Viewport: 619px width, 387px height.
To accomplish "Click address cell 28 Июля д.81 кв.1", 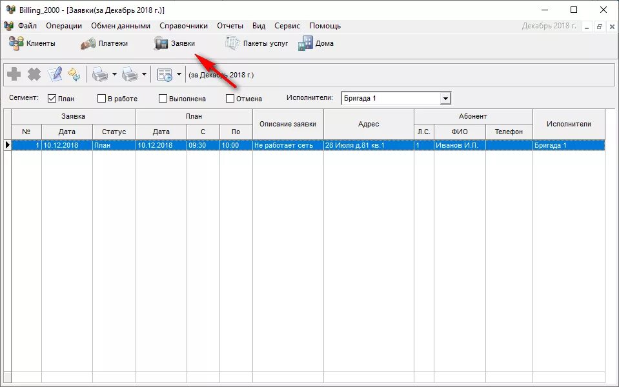I will click(369, 145).
